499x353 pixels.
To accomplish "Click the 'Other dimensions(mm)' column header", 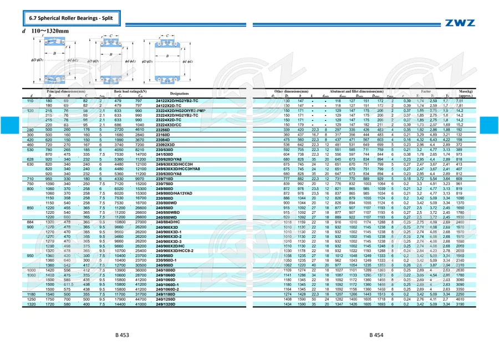I will tap(291, 91).
